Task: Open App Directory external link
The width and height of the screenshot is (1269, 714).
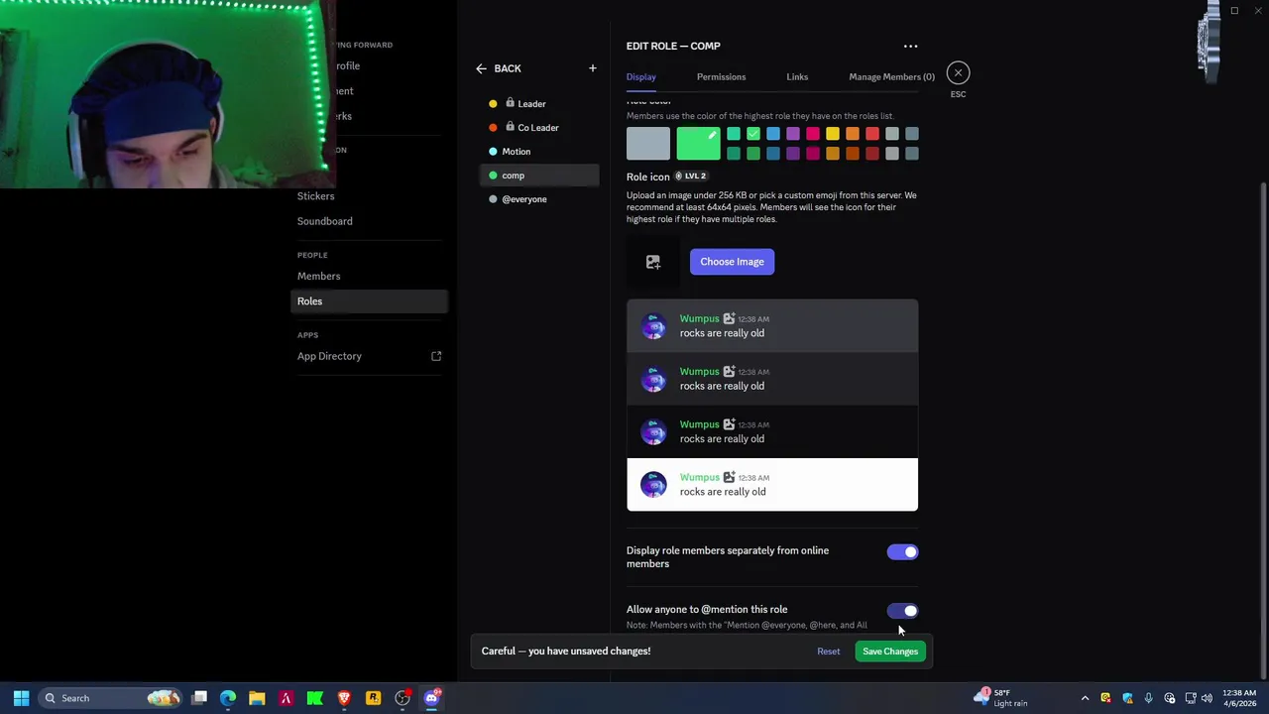Action: click(369, 356)
